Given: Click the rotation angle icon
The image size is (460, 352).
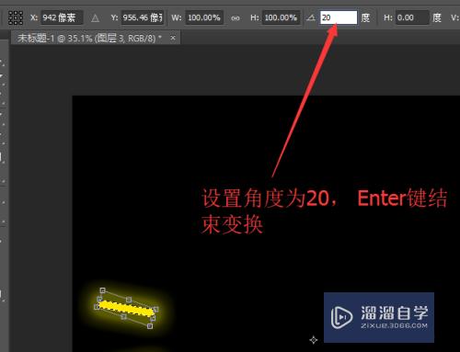Looking at the screenshot, I should tap(311, 18).
